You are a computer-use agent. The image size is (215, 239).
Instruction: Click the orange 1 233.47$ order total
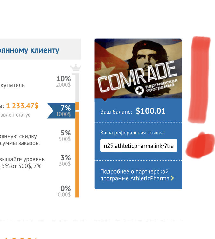coord(22,106)
